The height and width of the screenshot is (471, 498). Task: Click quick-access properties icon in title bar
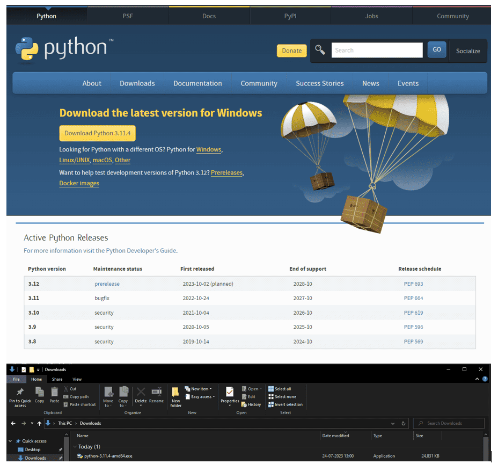[x=24, y=369]
